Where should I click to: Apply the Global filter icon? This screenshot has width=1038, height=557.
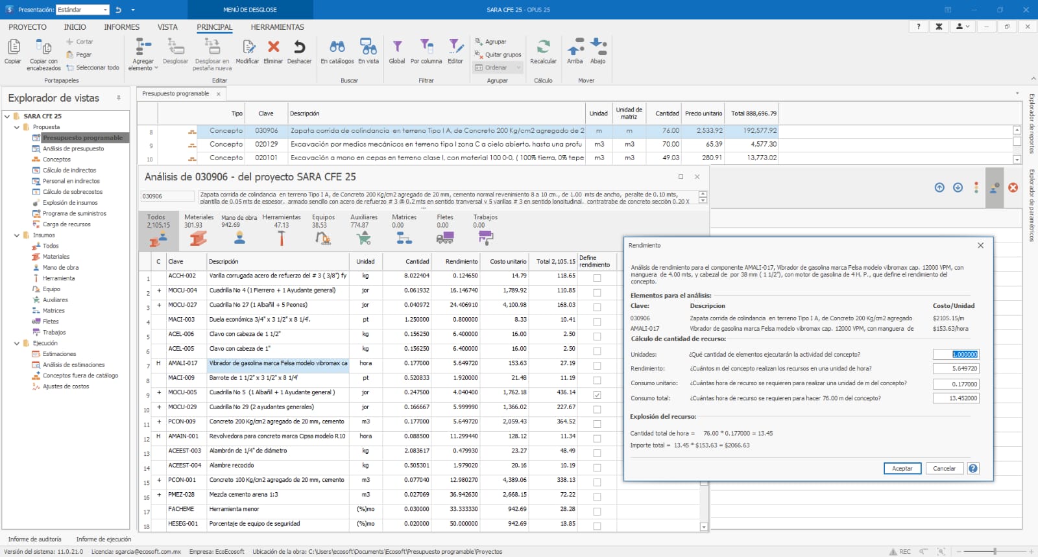pyautogui.click(x=397, y=47)
